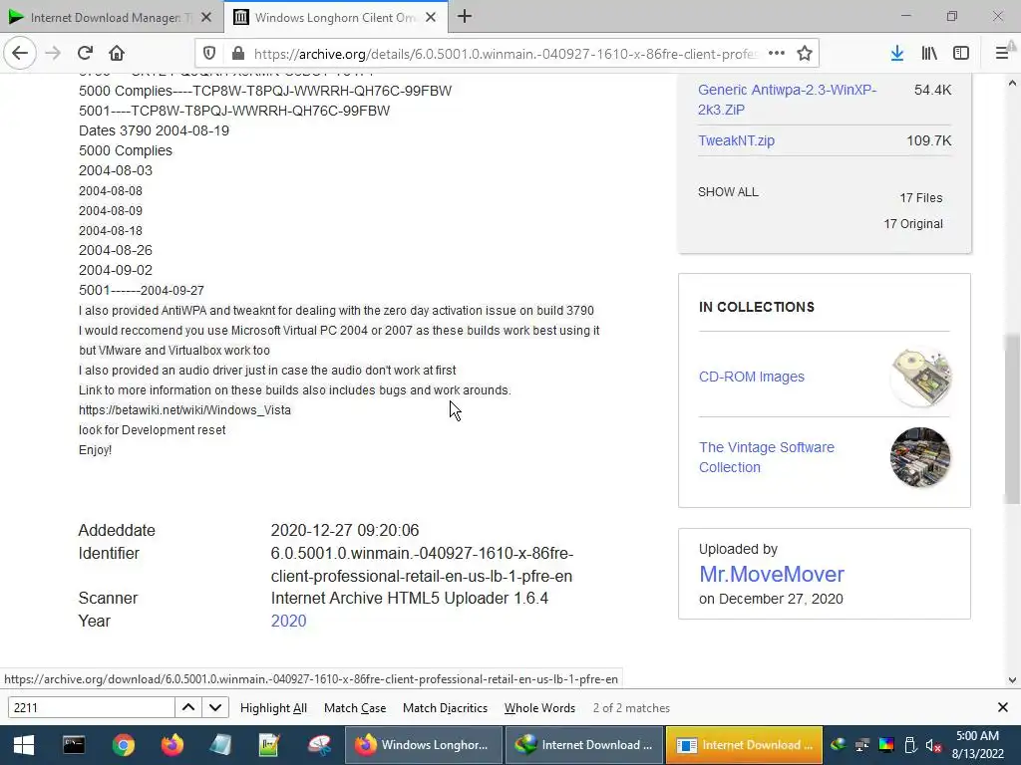Image resolution: width=1021 pixels, height=765 pixels.
Task: Open the 17 Files link
Action: coord(920,198)
